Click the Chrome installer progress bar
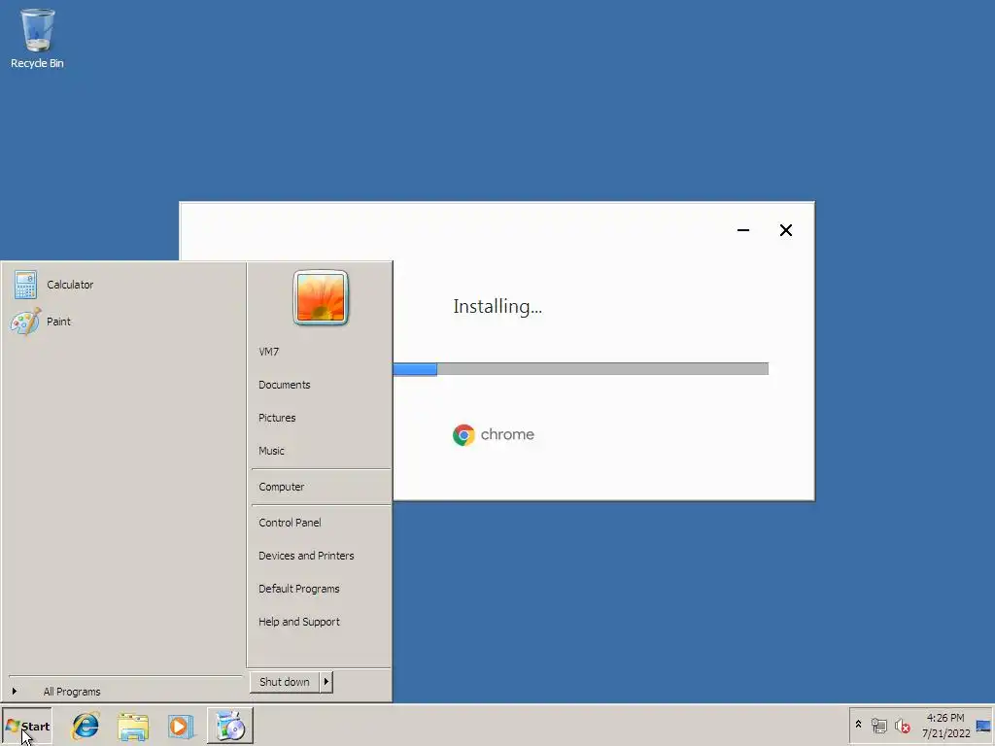 [580, 369]
